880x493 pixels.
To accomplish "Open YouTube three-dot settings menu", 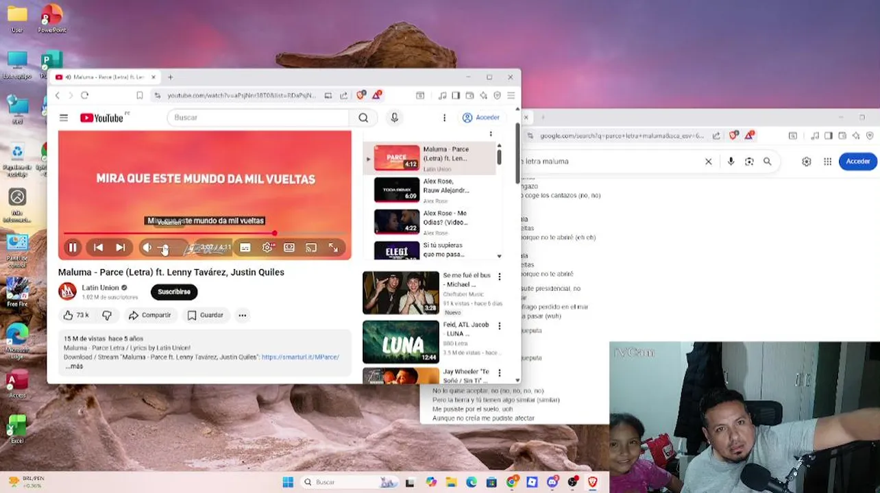I will coord(444,118).
